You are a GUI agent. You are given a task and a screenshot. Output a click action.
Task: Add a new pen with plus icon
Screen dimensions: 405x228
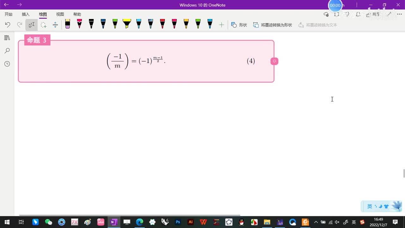pyautogui.click(x=221, y=25)
